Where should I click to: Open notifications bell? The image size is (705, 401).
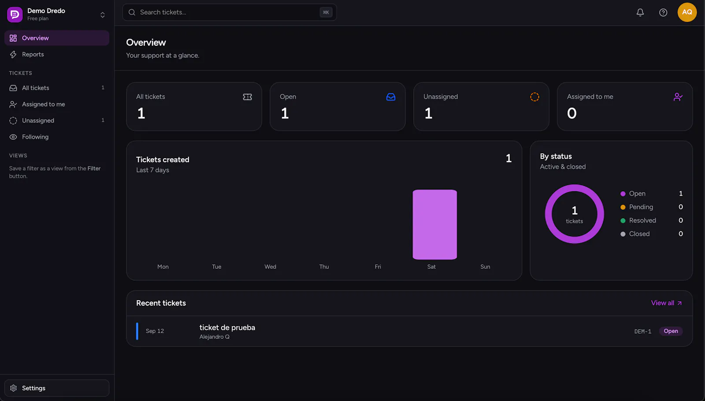[640, 12]
